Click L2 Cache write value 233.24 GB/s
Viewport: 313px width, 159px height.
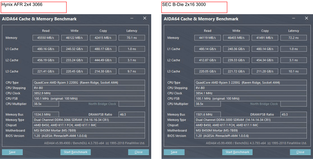click(74, 60)
